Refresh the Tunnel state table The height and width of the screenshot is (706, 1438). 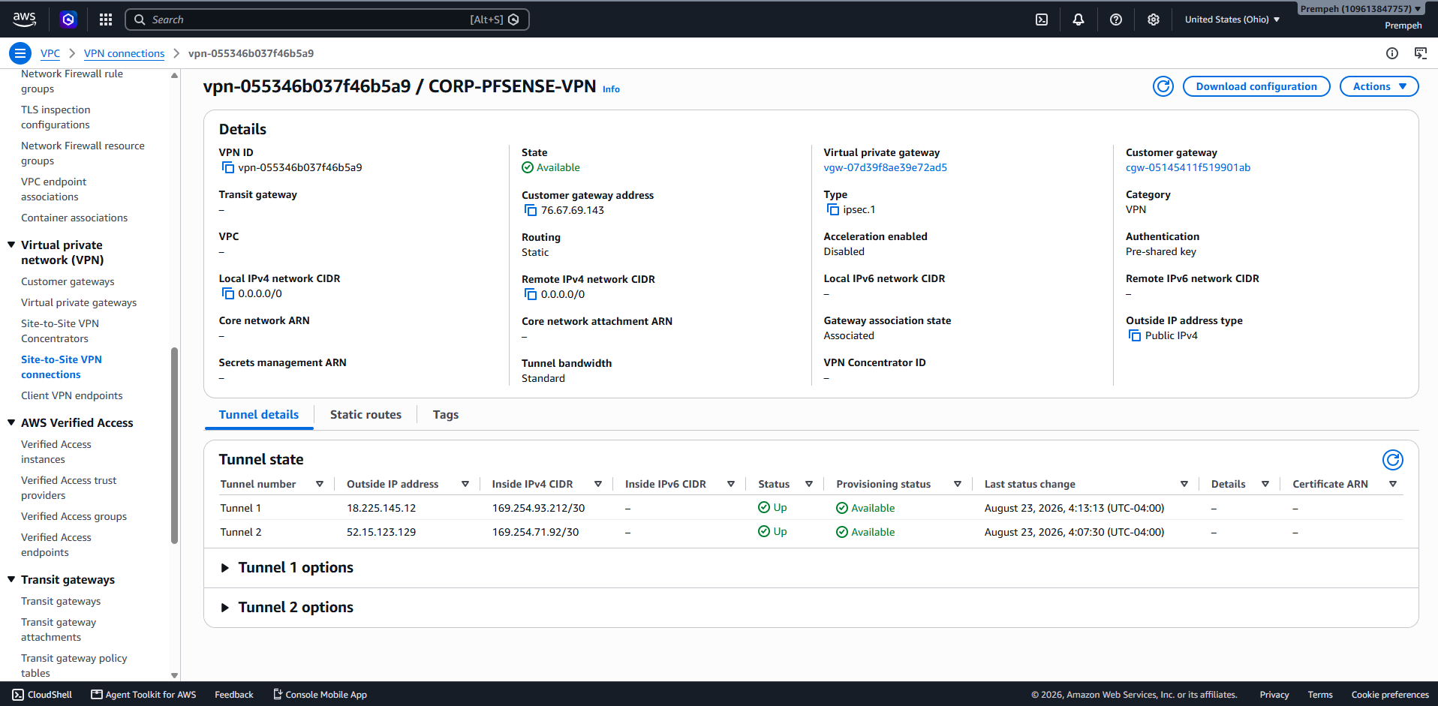[x=1393, y=459]
